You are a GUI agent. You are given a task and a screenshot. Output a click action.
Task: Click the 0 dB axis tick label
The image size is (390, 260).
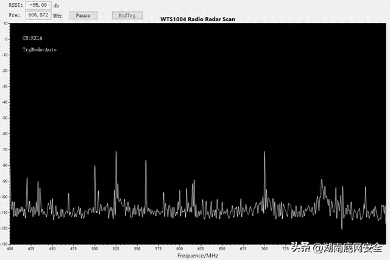[x=7, y=39]
